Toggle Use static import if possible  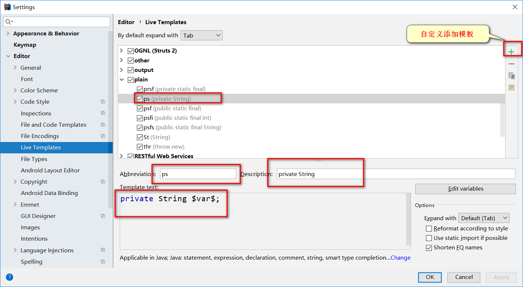point(429,238)
